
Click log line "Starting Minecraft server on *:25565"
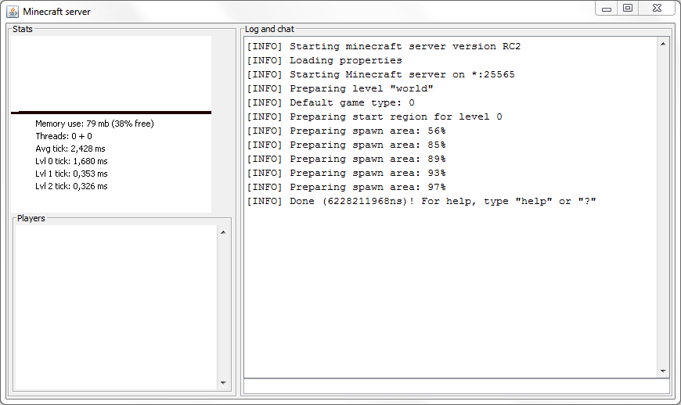point(381,74)
